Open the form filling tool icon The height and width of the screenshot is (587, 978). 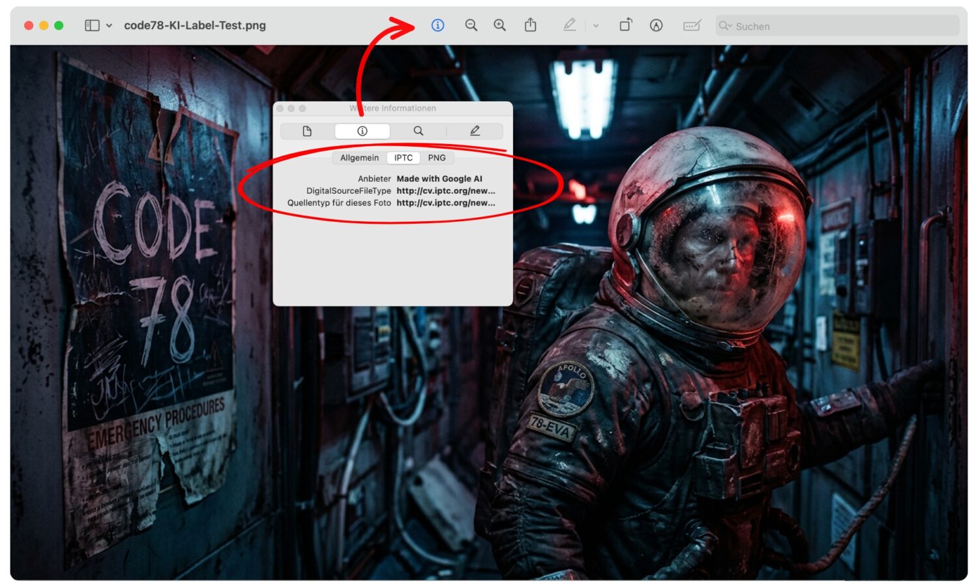692,25
